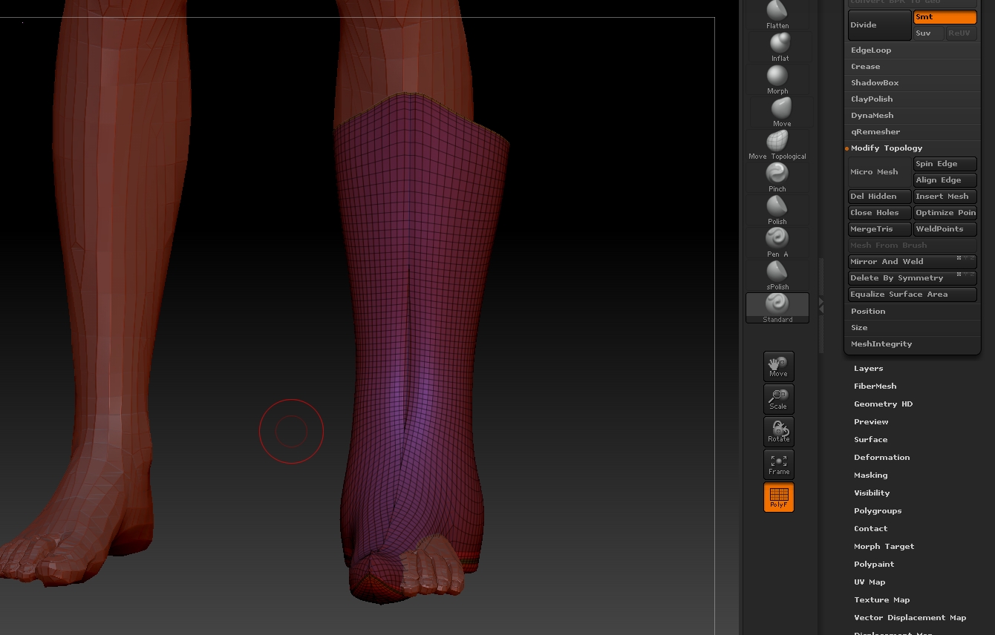Open the FiberMesh subpalette
The width and height of the screenshot is (995, 635).
tap(875, 386)
